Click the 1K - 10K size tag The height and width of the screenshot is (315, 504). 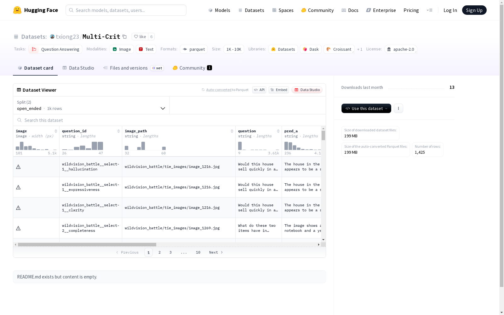(x=234, y=49)
